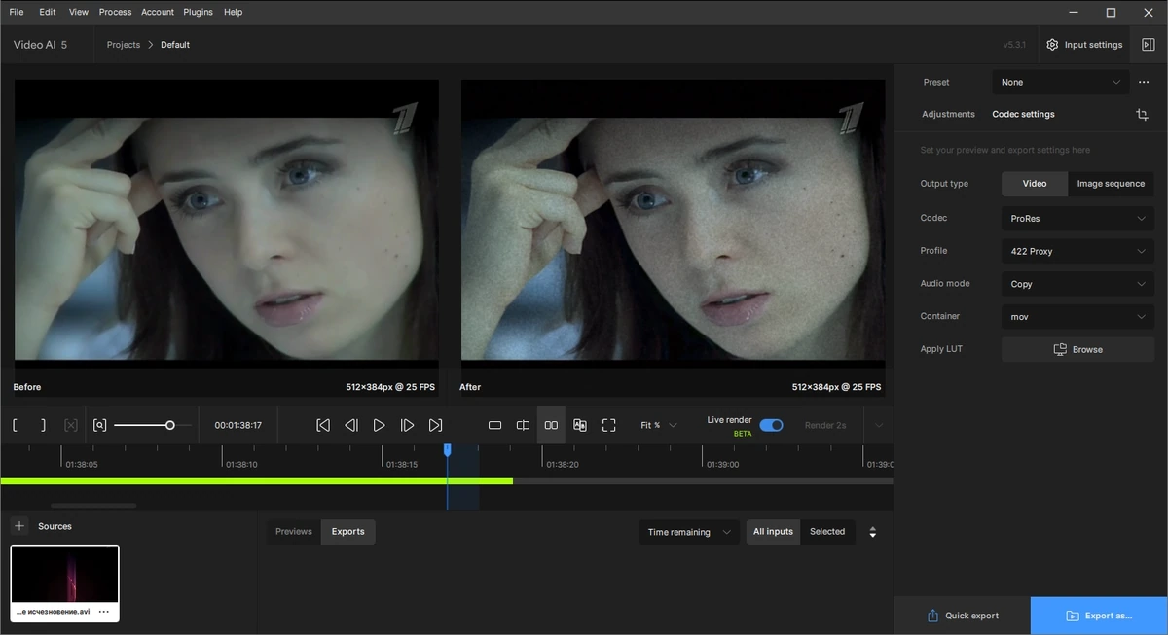Set the trim in-point bracket
Screen dimensions: 1168x635
coord(16,425)
